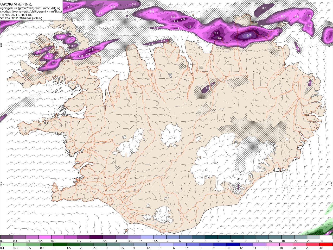Click the light lavender 4–4.5 snow legend swatch
333x250 pixels.
click(x=147, y=237)
